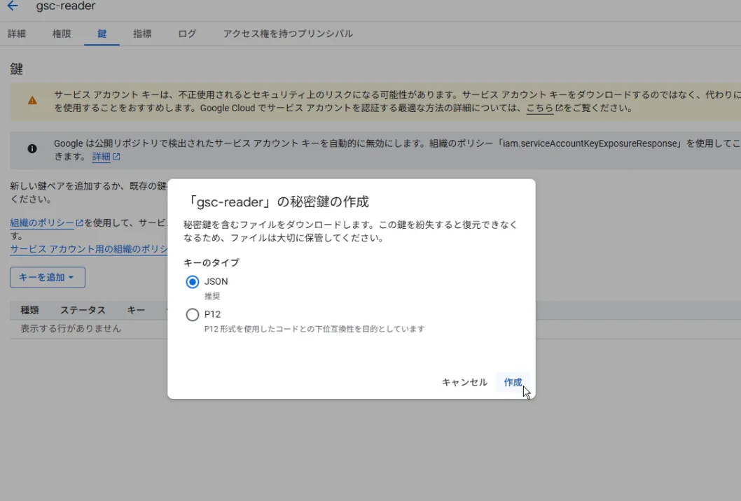Click the back arrow beside gsc-reader
The width and height of the screenshot is (741, 501).
[x=13, y=6]
